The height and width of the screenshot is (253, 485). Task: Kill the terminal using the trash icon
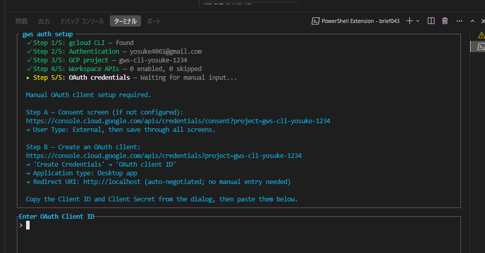[x=445, y=21]
